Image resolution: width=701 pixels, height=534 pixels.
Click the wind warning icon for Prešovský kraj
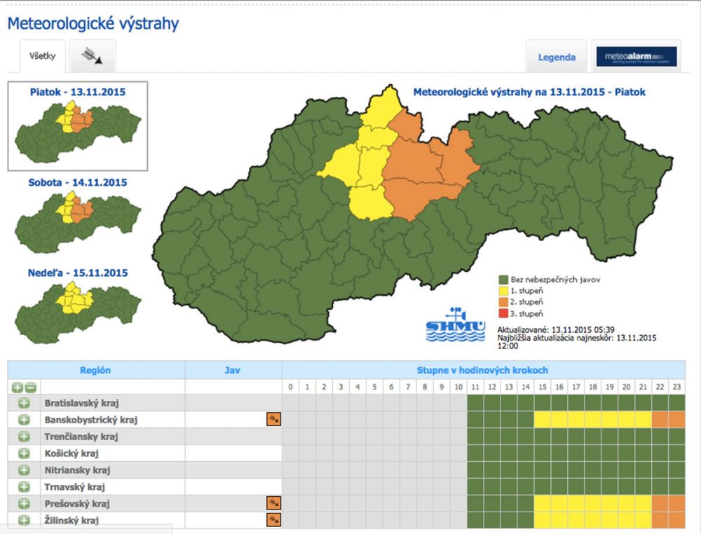click(x=273, y=503)
